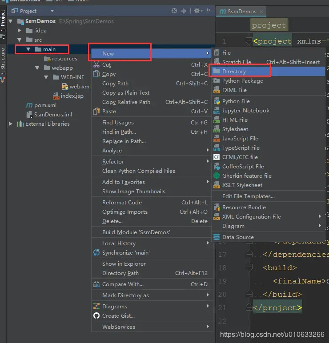Collapse the webapp folder arrow
The width and height of the screenshot is (329, 343).
37,68
